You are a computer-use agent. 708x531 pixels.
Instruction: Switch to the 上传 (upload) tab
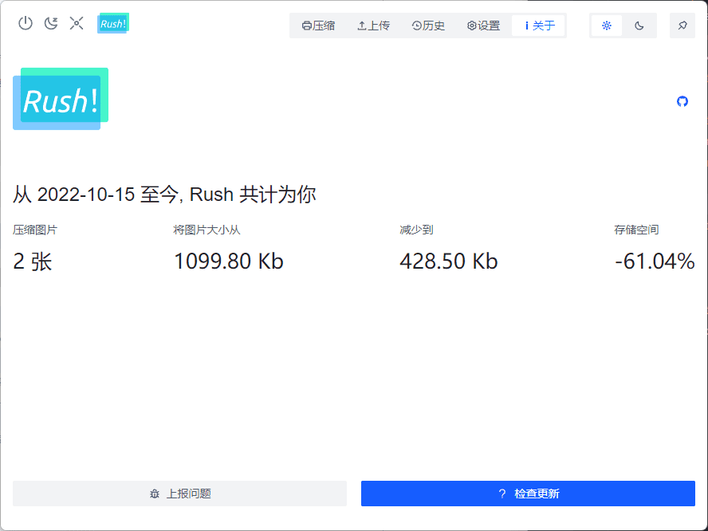click(373, 26)
